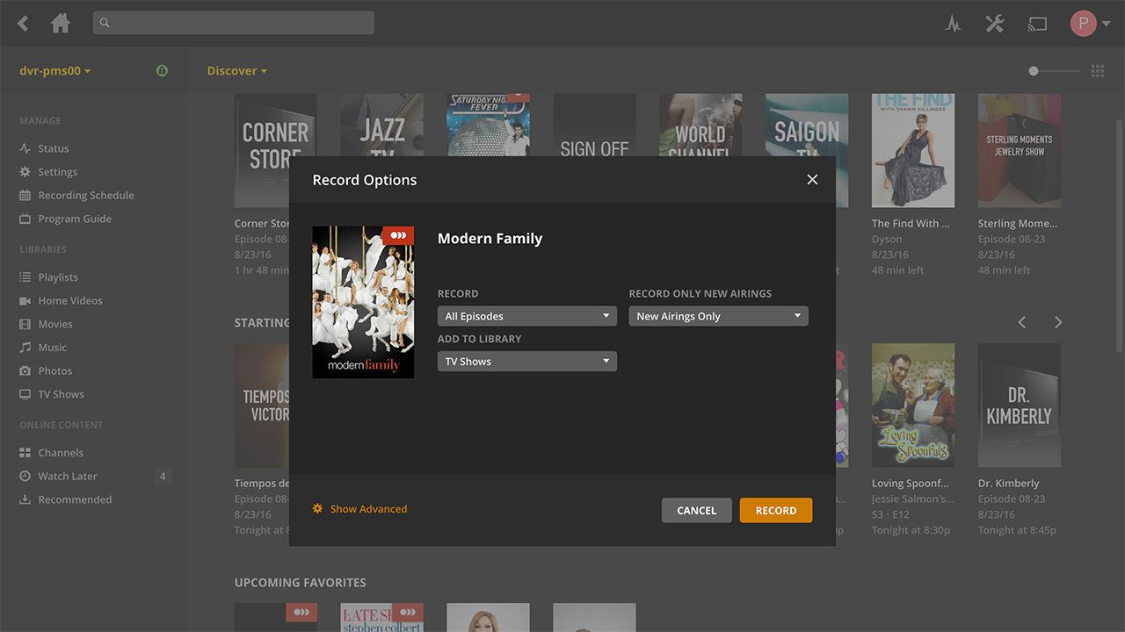This screenshot has height=632, width=1125.
Task: Click the Status pulse icon in sidebar
Action: (25, 148)
